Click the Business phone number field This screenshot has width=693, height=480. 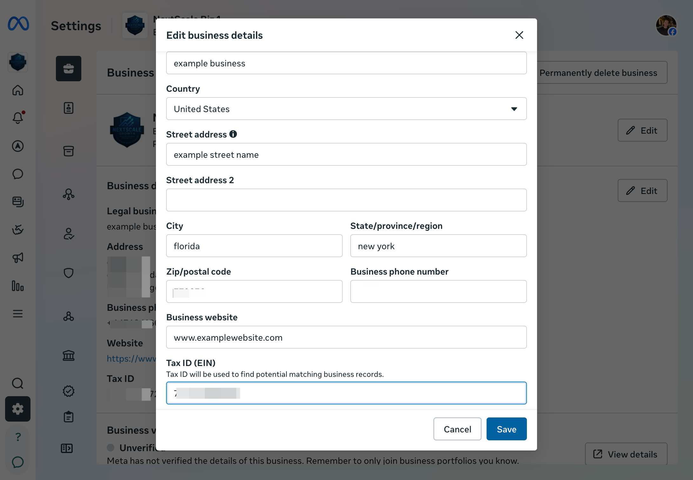tap(438, 292)
